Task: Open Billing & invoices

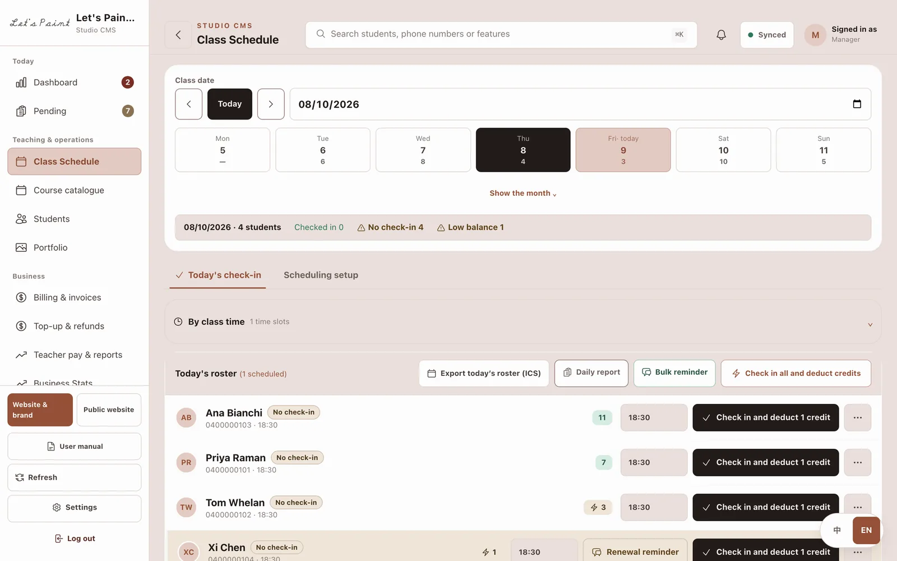Action: click(x=74, y=297)
